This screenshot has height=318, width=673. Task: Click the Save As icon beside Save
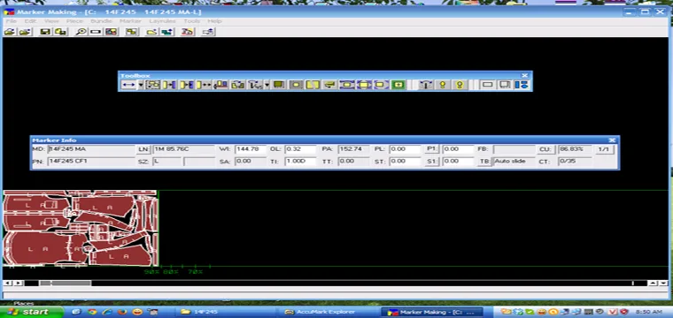[60, 32]
